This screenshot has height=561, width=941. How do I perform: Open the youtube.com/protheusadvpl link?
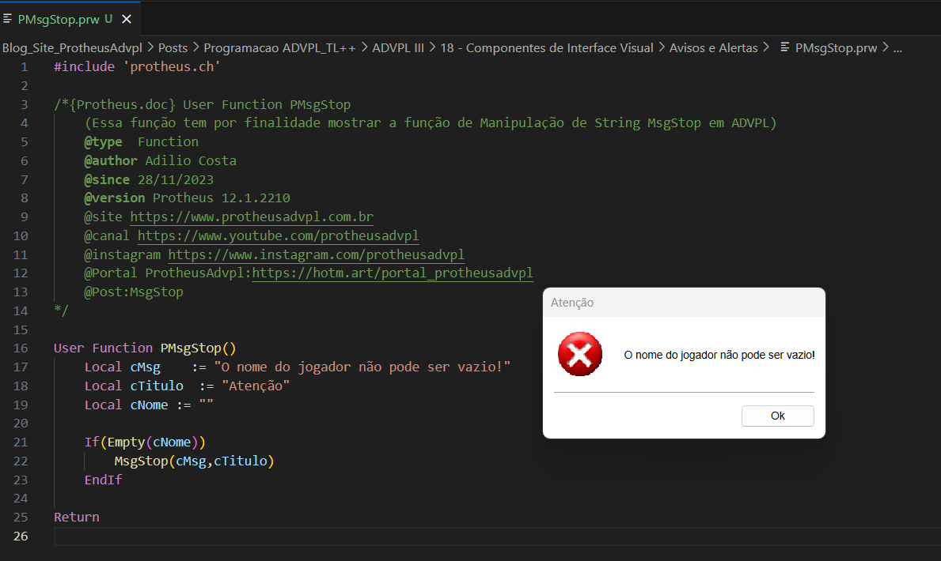pyautogui.click(x=278, y=235)
